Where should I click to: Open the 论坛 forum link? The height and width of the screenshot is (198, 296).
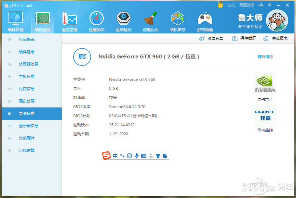[x=231, y=5]
